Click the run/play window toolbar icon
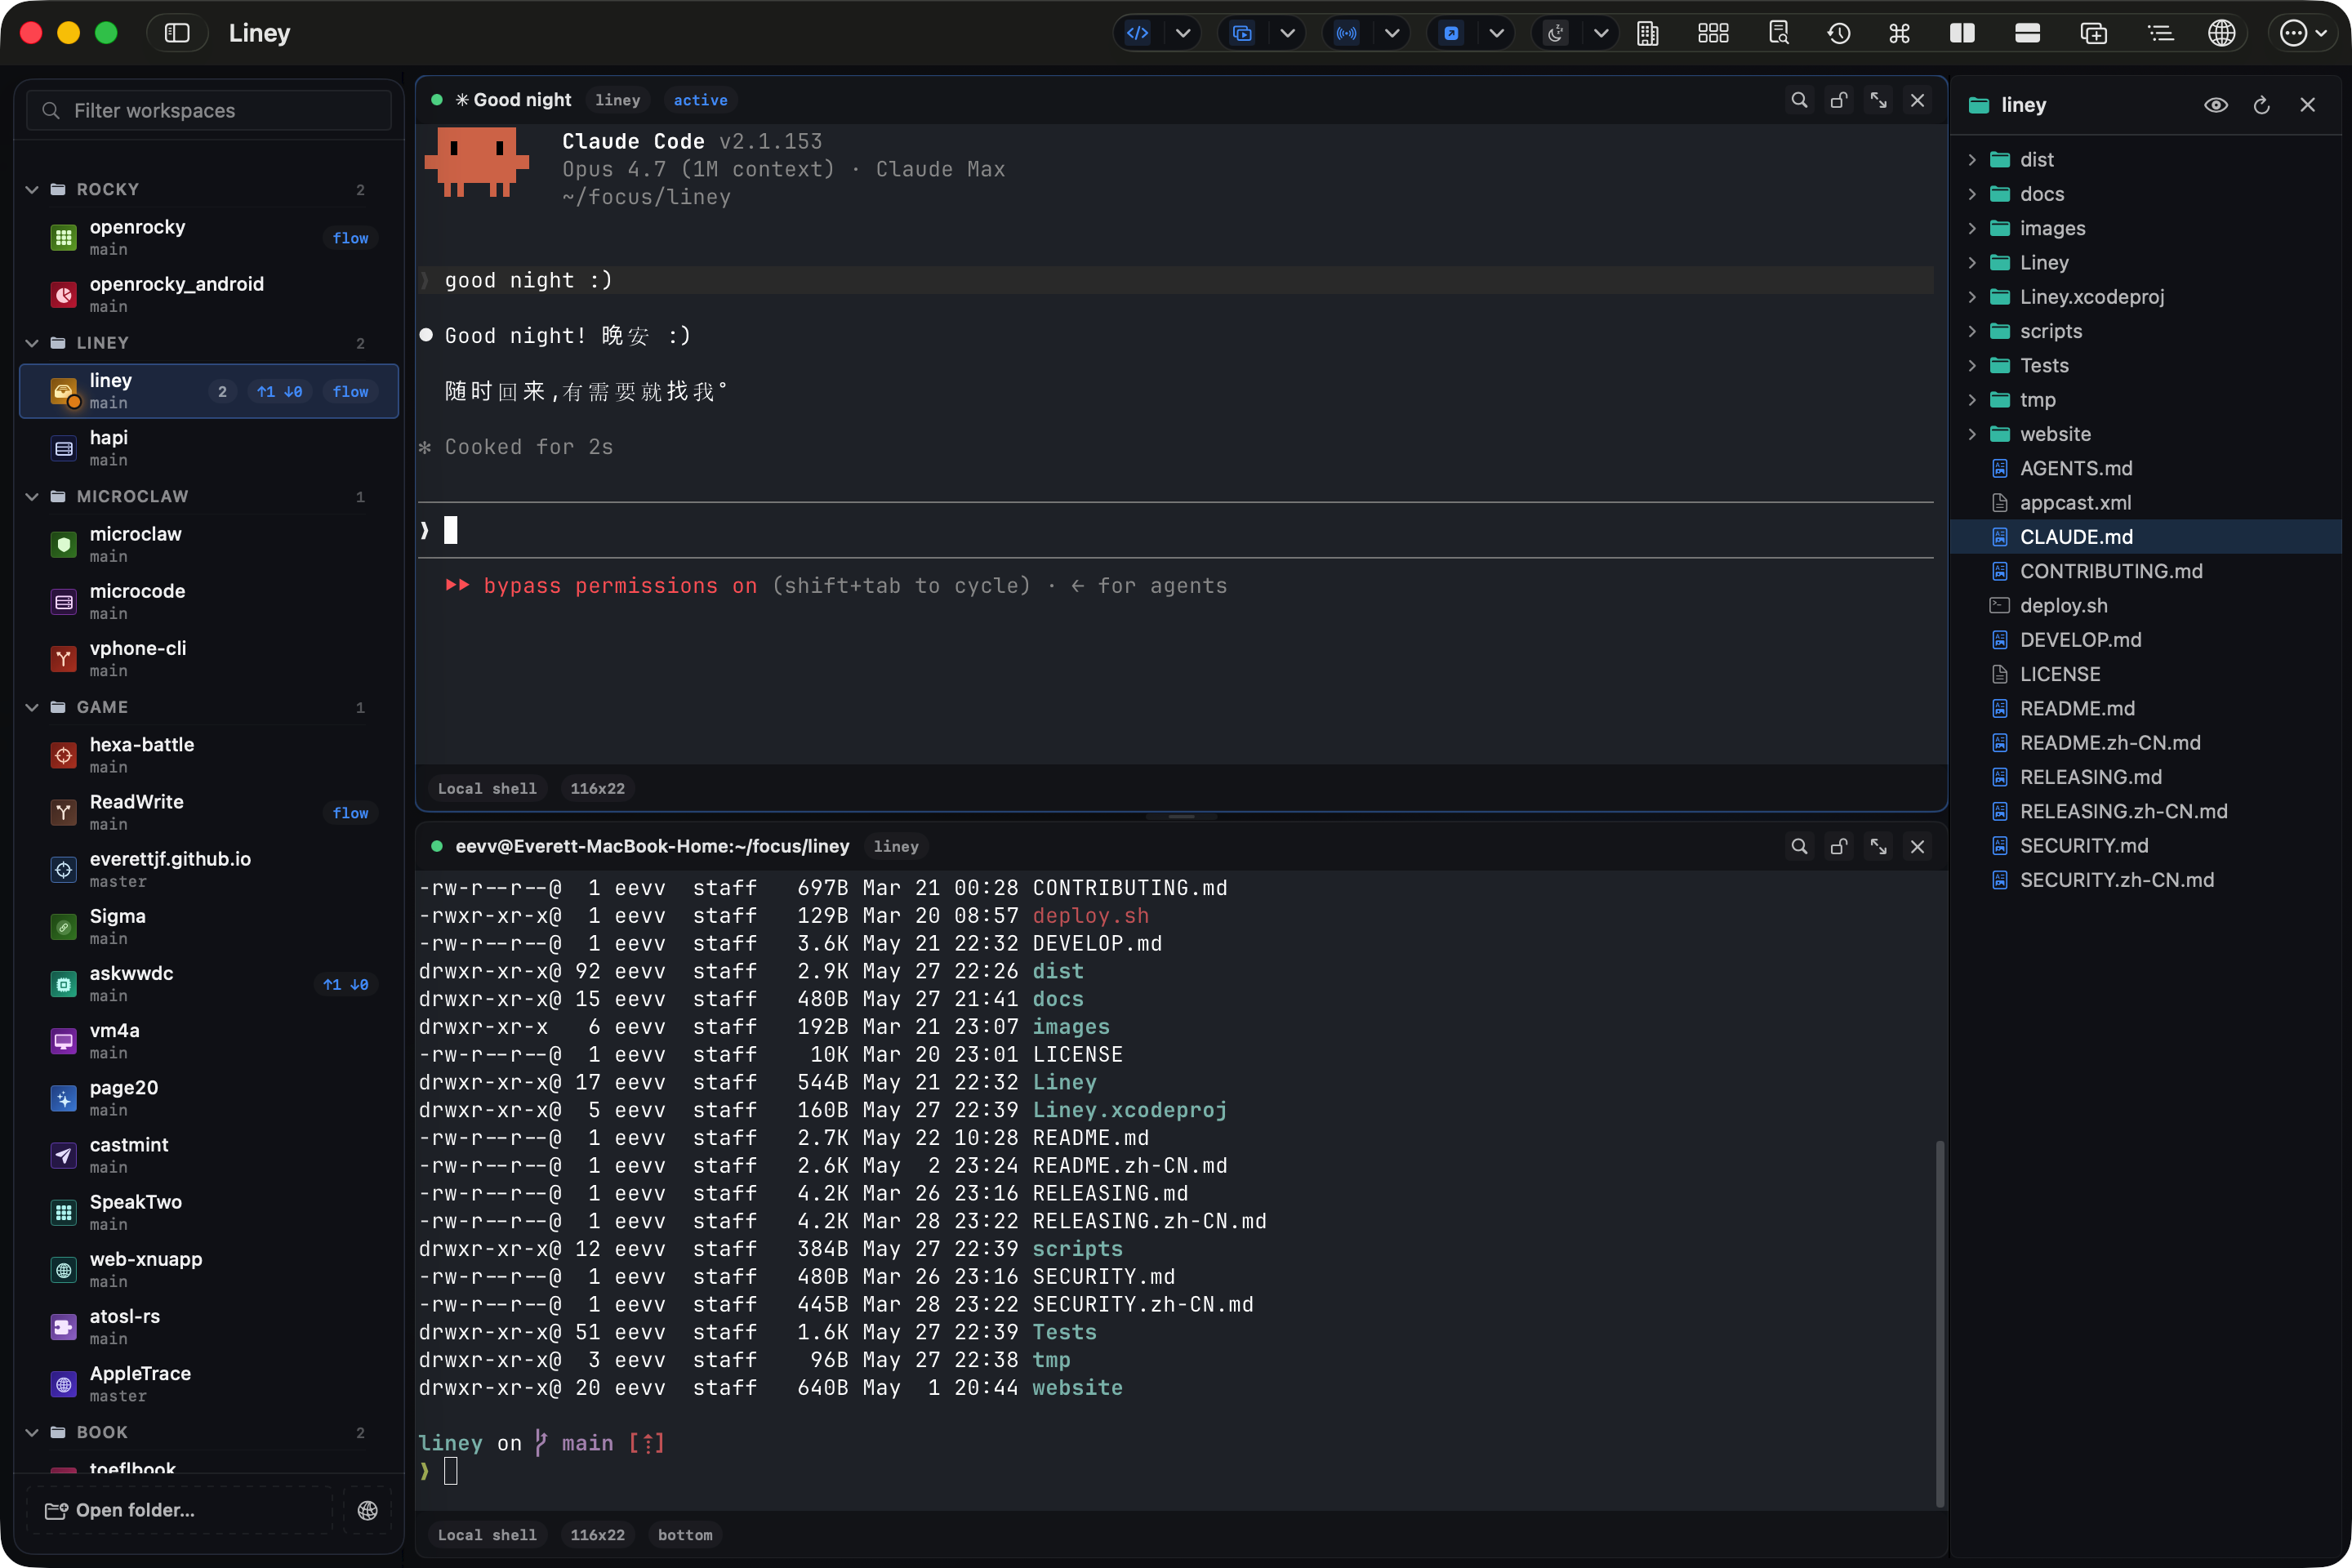 point(1242,33)
